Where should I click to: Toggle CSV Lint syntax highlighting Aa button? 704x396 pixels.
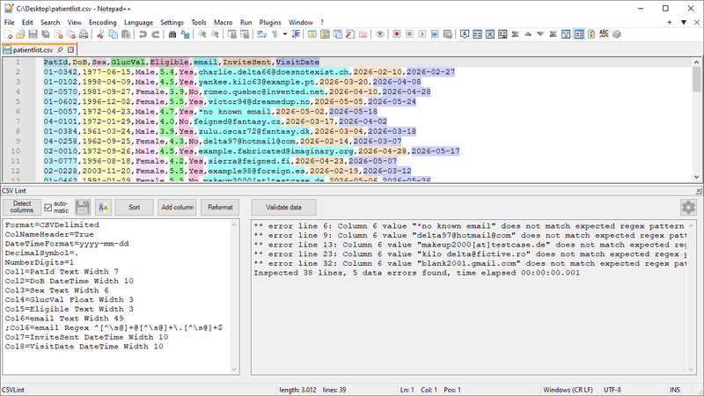pos(103,208)
